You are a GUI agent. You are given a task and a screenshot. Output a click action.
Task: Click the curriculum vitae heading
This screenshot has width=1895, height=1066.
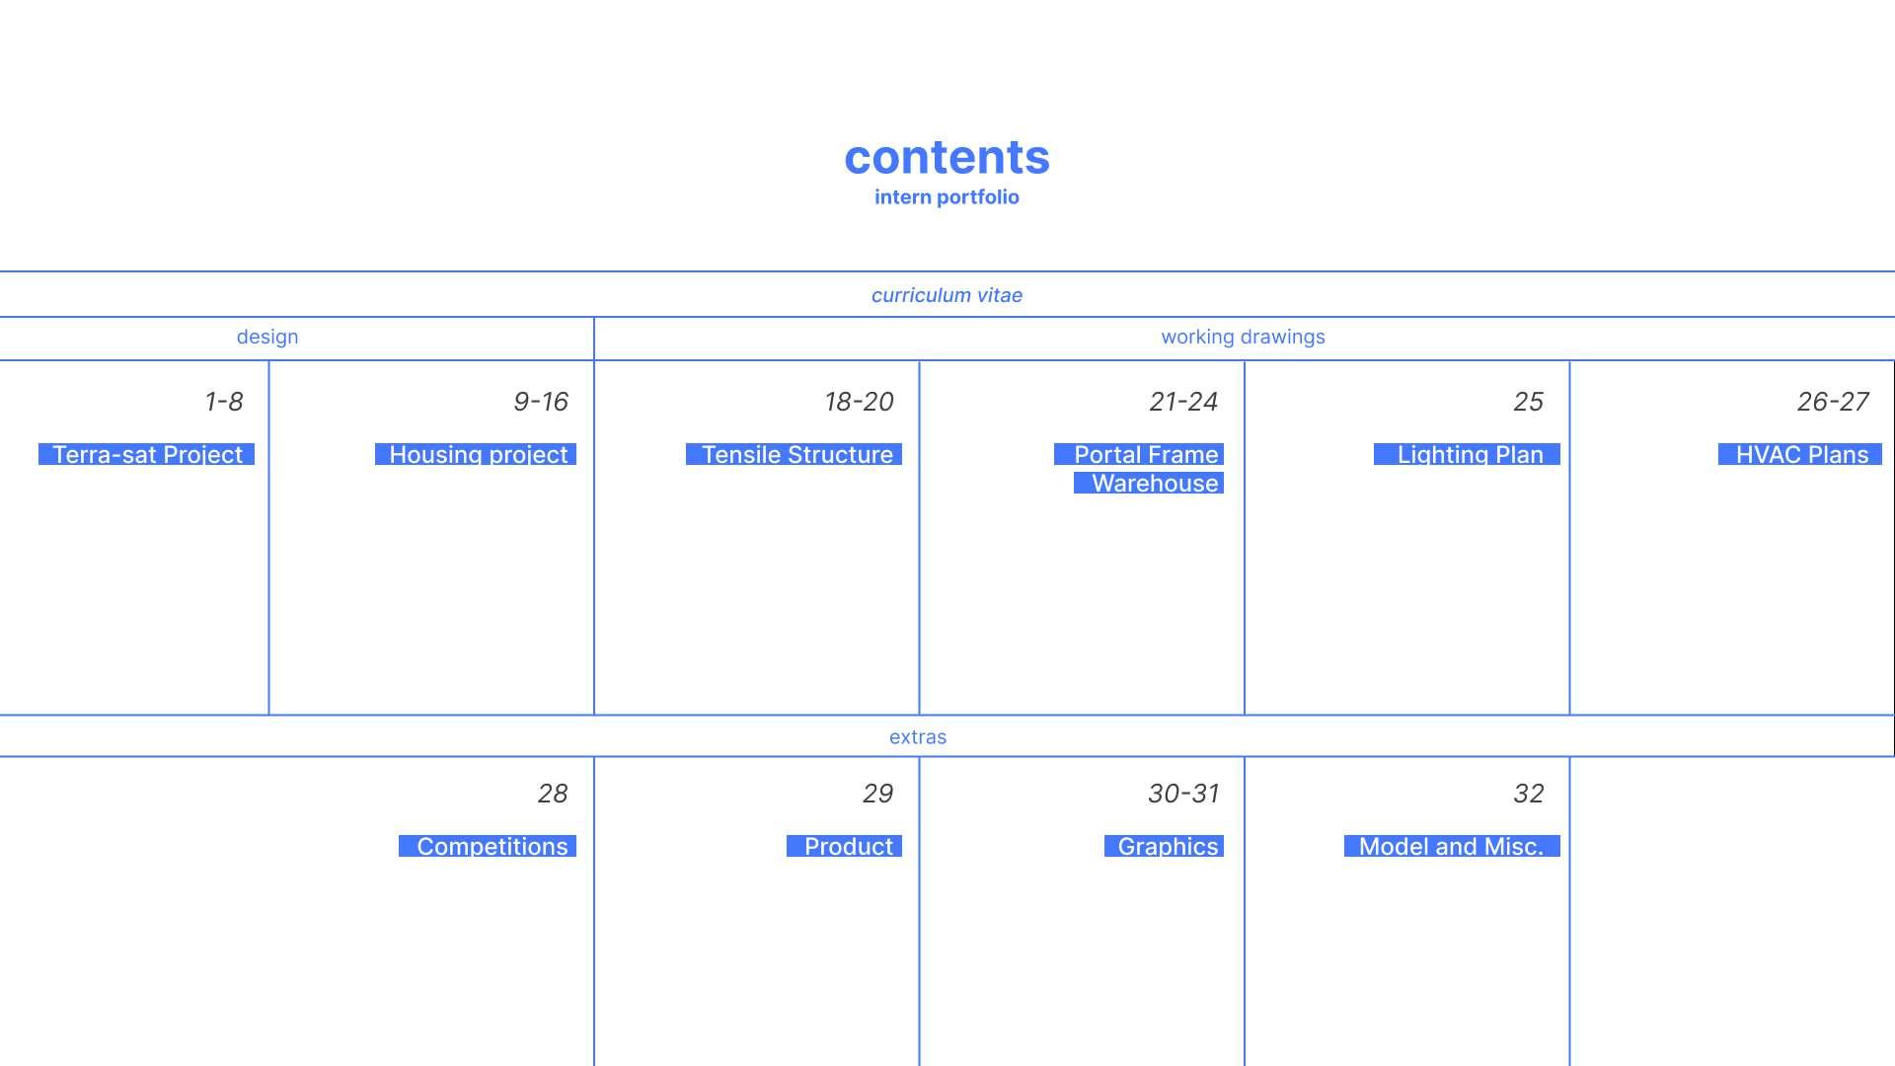pos(947,295)
